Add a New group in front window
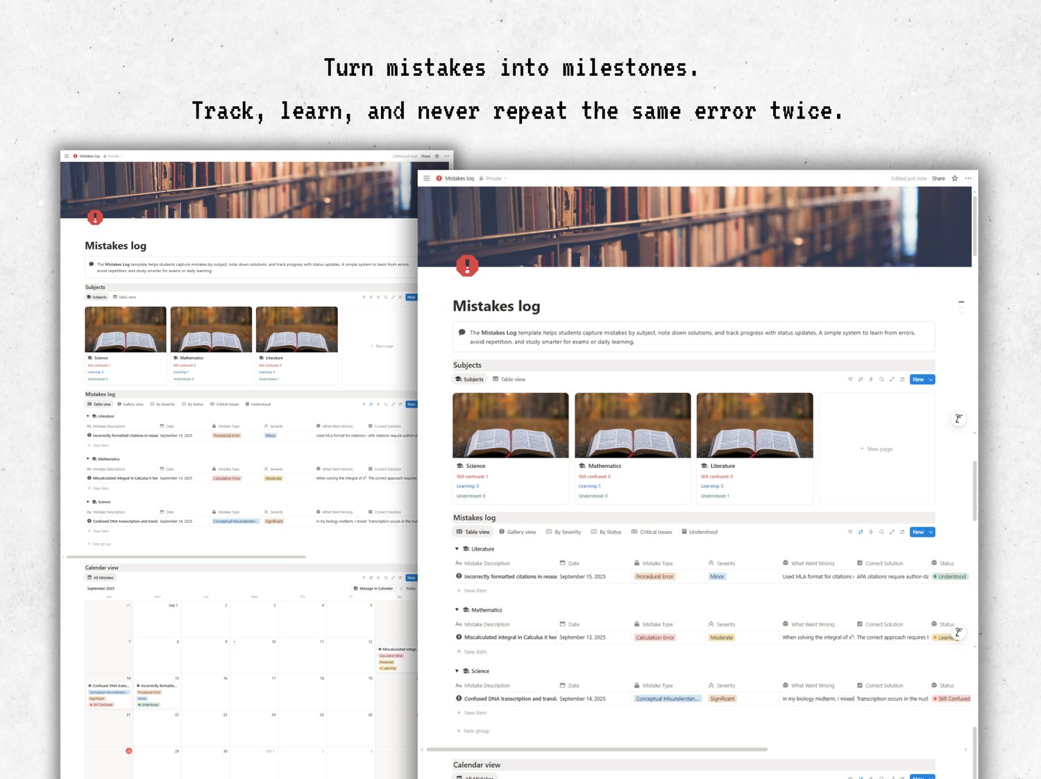Screen dimensions: 1041x779 click(x=473, y=731)
